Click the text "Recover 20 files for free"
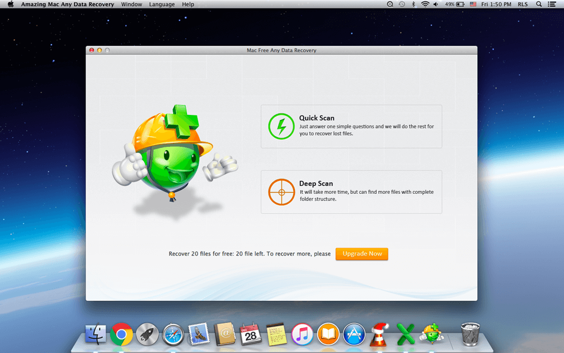The image size is (564, 353). tap(201, 254)
